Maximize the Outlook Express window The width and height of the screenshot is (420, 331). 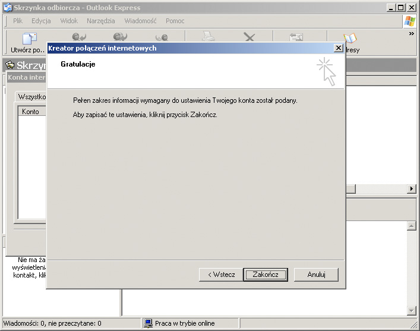click(x=401, y=8)
